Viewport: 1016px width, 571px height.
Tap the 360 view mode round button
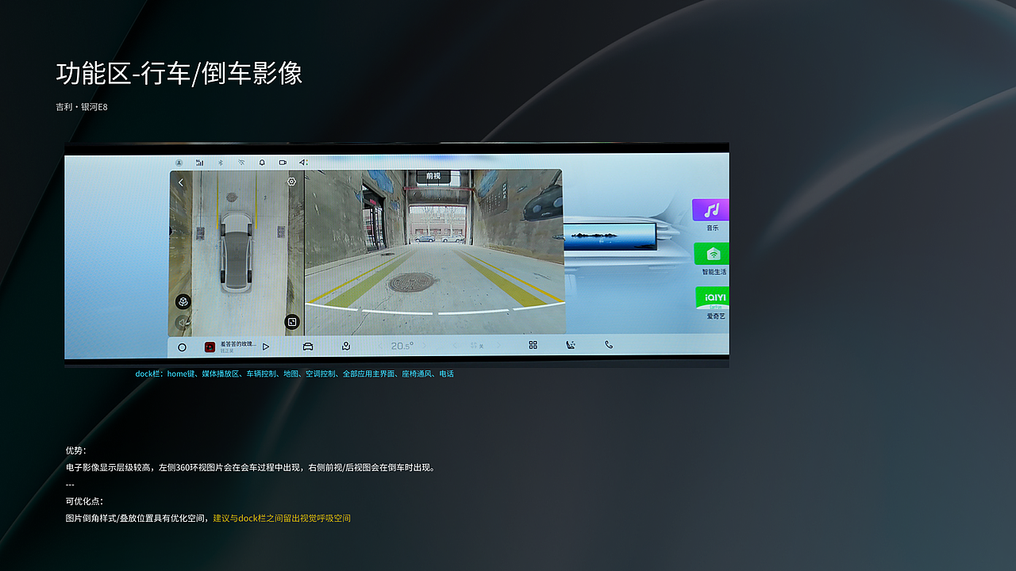point(183,302)
